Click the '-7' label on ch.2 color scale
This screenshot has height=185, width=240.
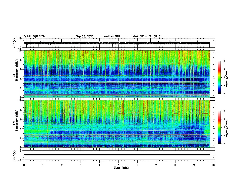pyautogui.click(x=224, y=144)
